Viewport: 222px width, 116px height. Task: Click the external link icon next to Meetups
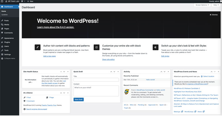(182, 112)
